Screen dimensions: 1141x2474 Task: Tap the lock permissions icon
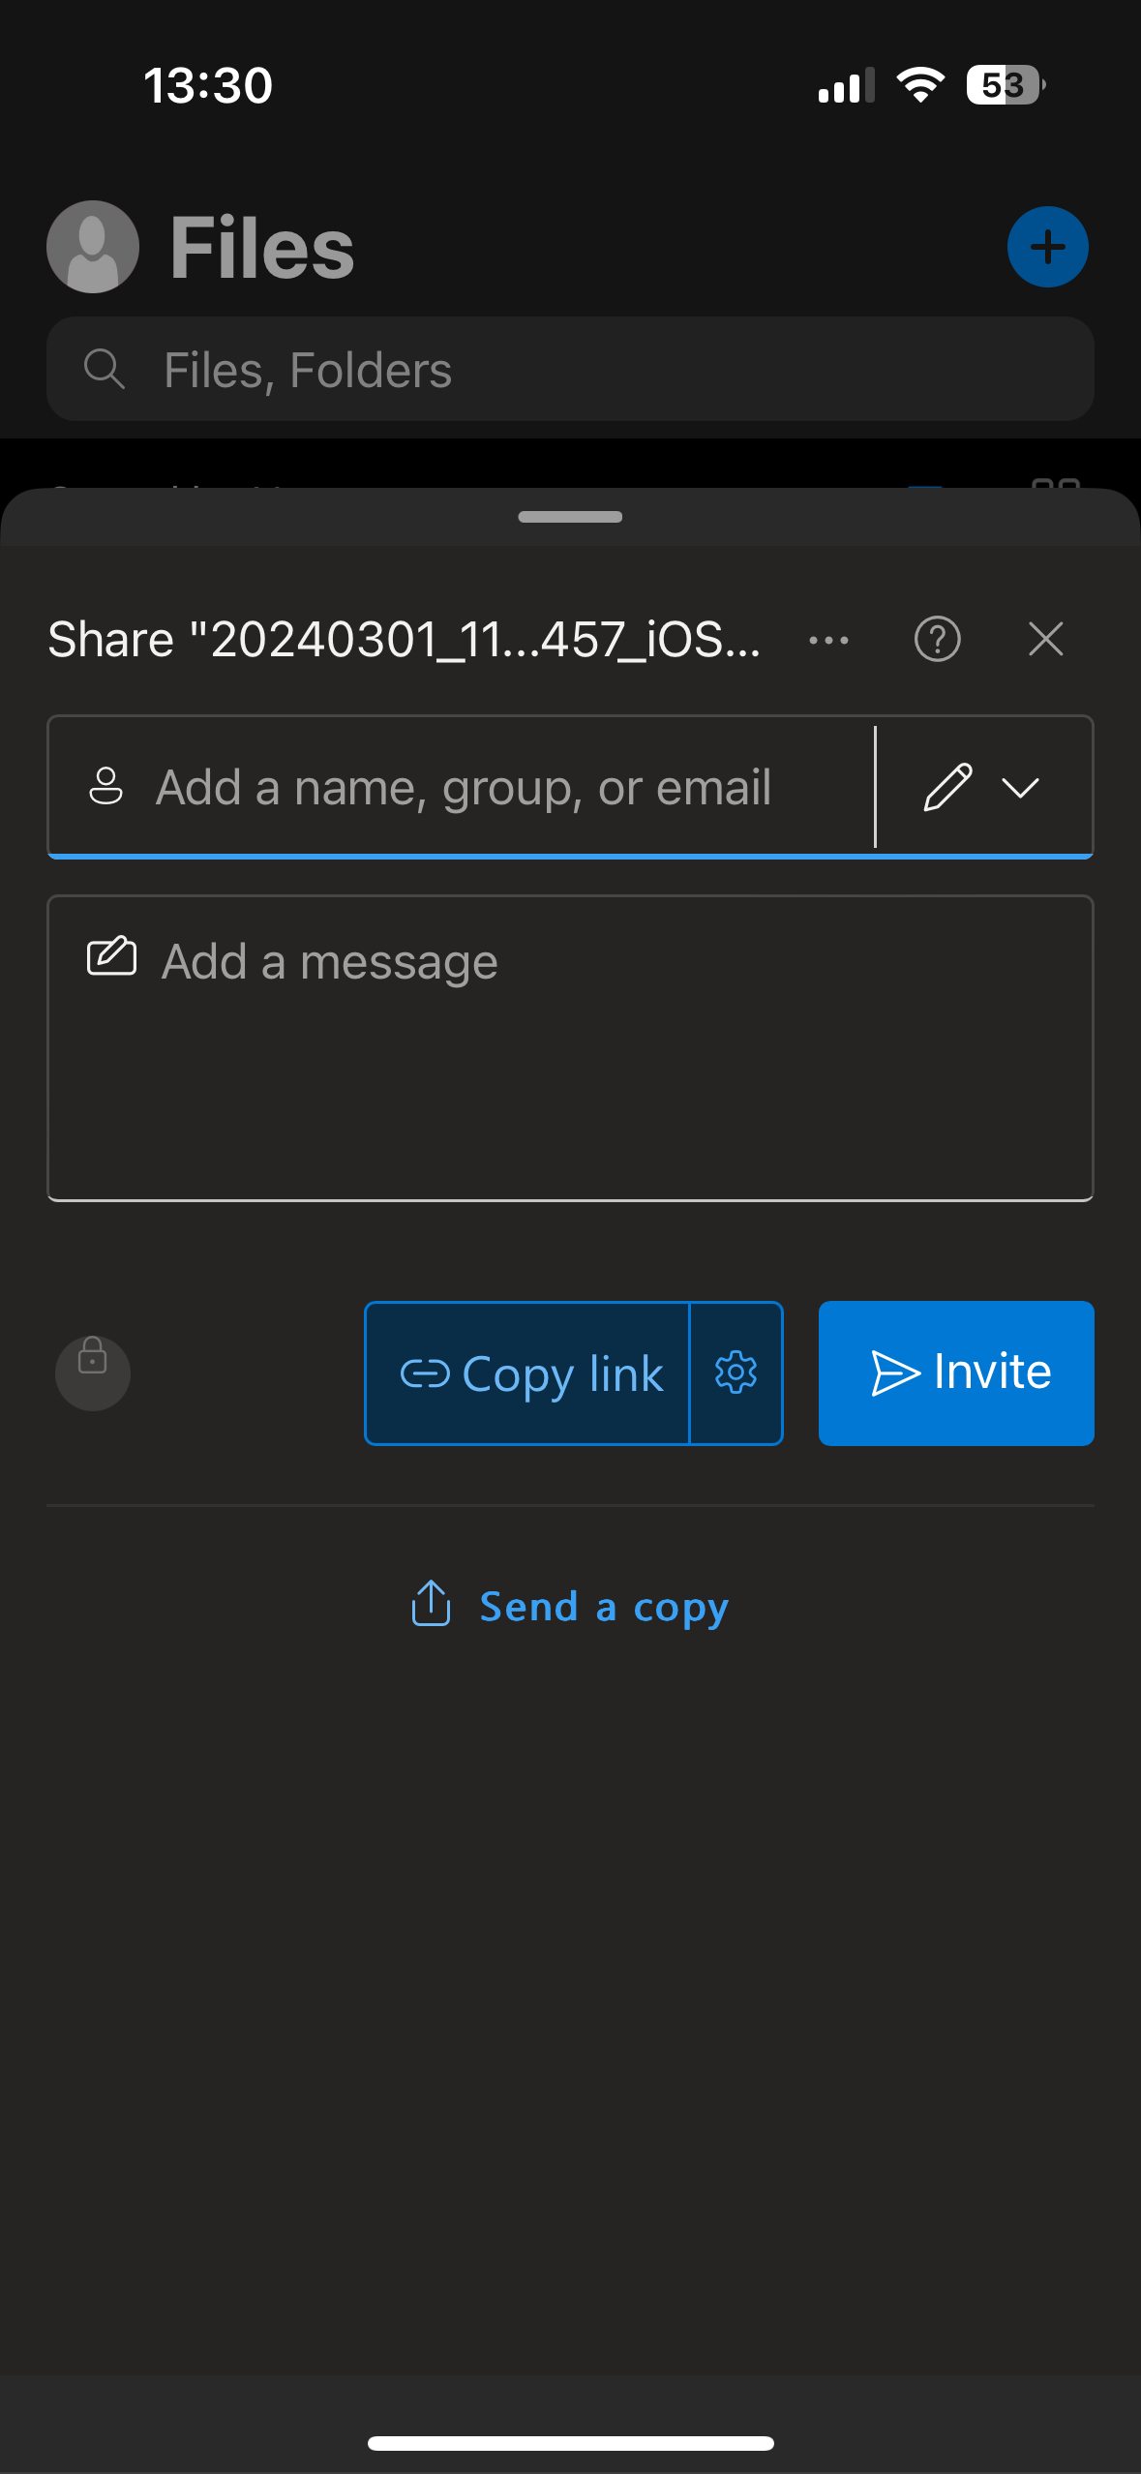pyautogui.click(x=93, y=1372)
